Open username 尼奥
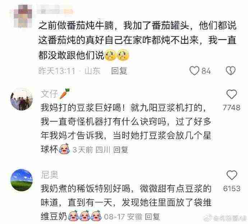 click(x=50, y=175)
